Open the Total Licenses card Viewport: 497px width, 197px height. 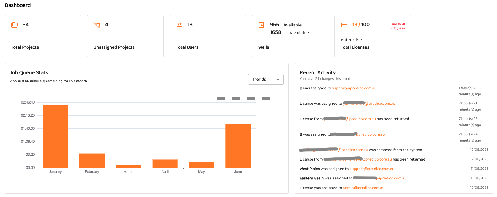[x=372, y=36]
